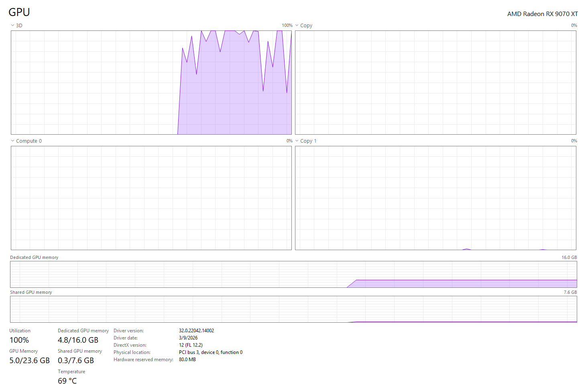Click the 69 °C temperature value
Image resolution: width=584 pixels, height=384 pixels.
click(67, 380)
